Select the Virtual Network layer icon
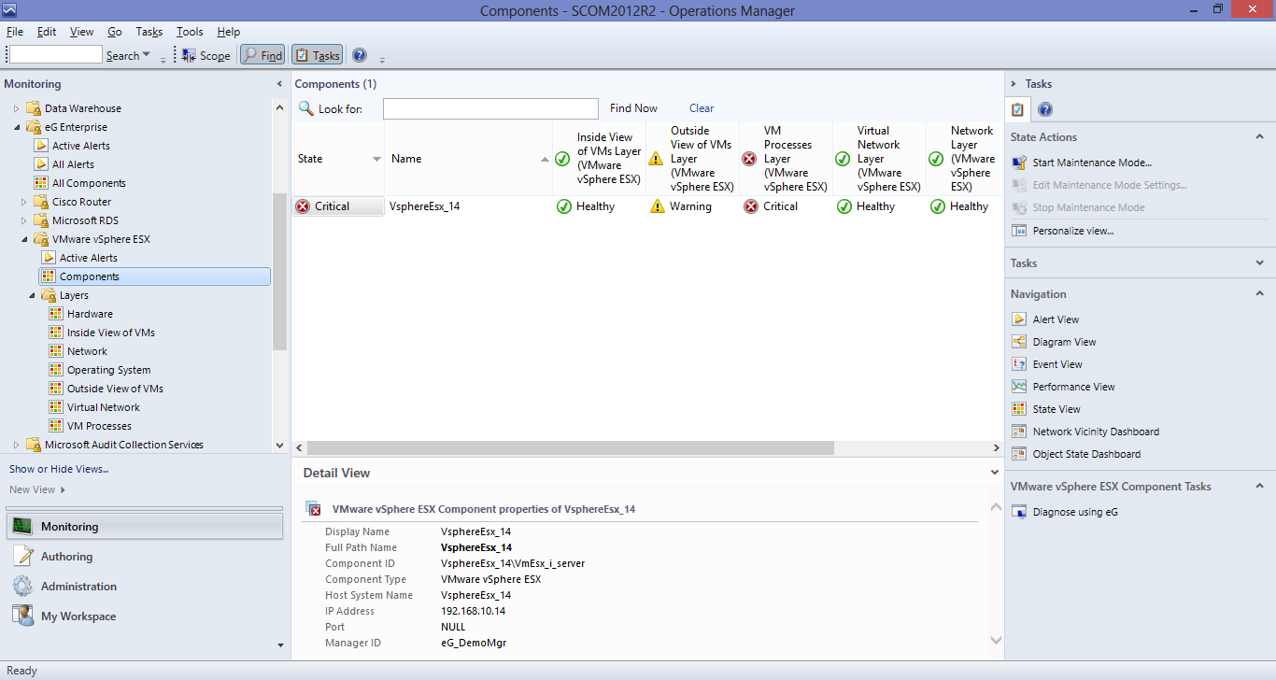 coord(56,407)
